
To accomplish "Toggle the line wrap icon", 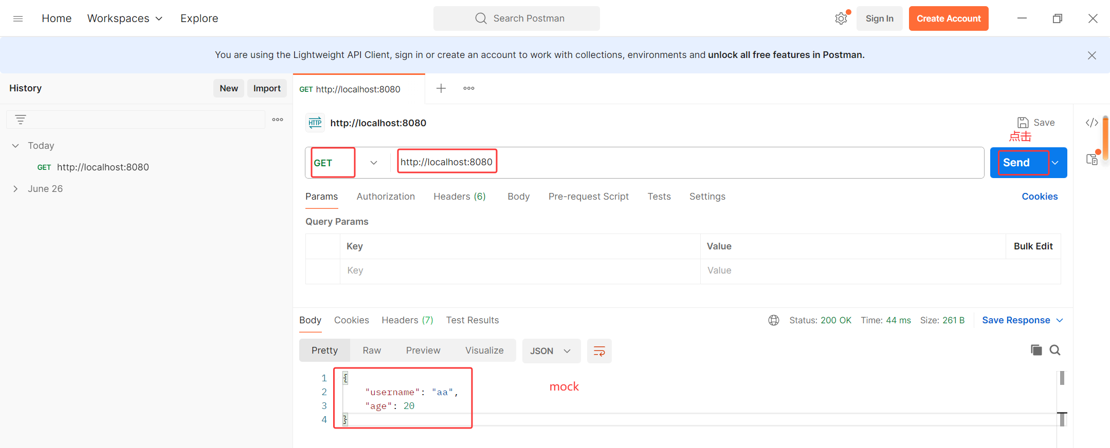I will (599, 351).
